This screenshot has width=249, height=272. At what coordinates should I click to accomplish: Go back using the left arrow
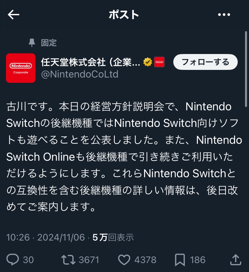pyautogui.click(x=14, y=15)
